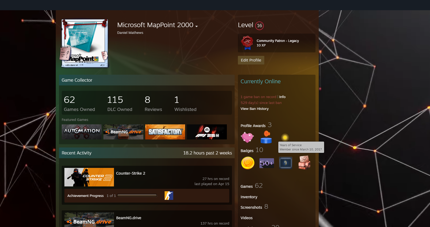430x227 pixels.
Task: Click the pink heart profile award
Action: click(247, 137)
